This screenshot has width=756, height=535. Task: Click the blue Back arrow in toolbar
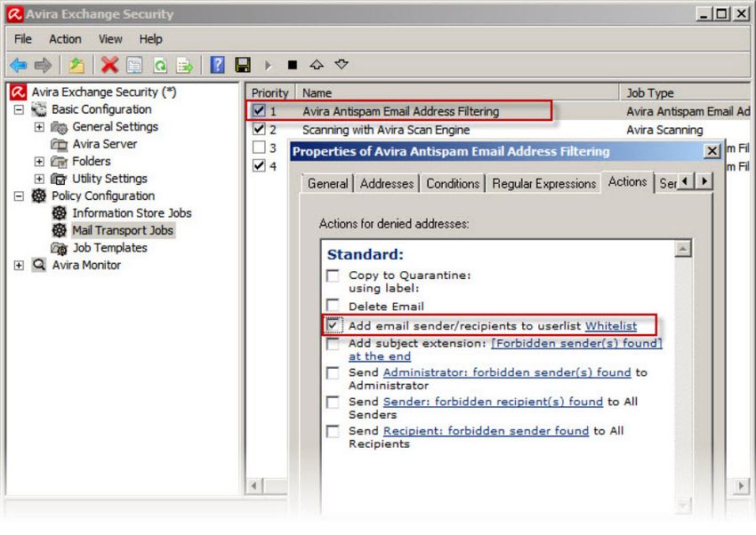click(19, 65)
